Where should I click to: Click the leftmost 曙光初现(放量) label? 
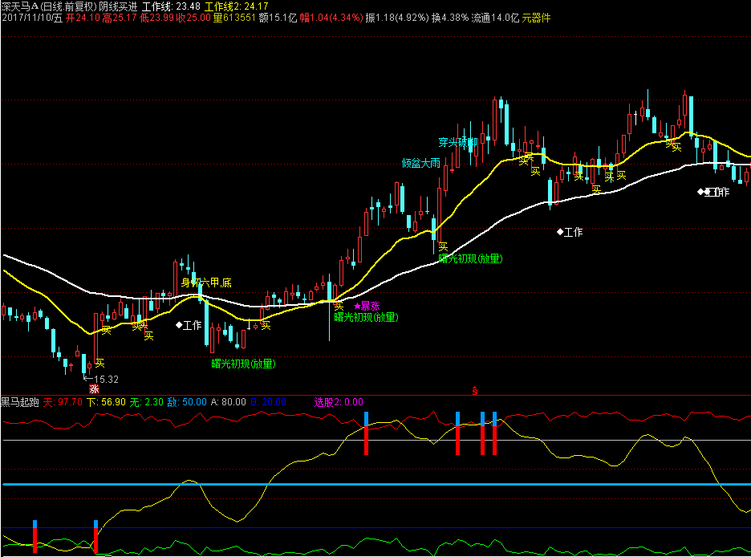pyautogui.click(x=244, y=364)
